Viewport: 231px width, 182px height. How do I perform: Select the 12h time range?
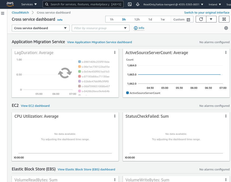(137, 19)
